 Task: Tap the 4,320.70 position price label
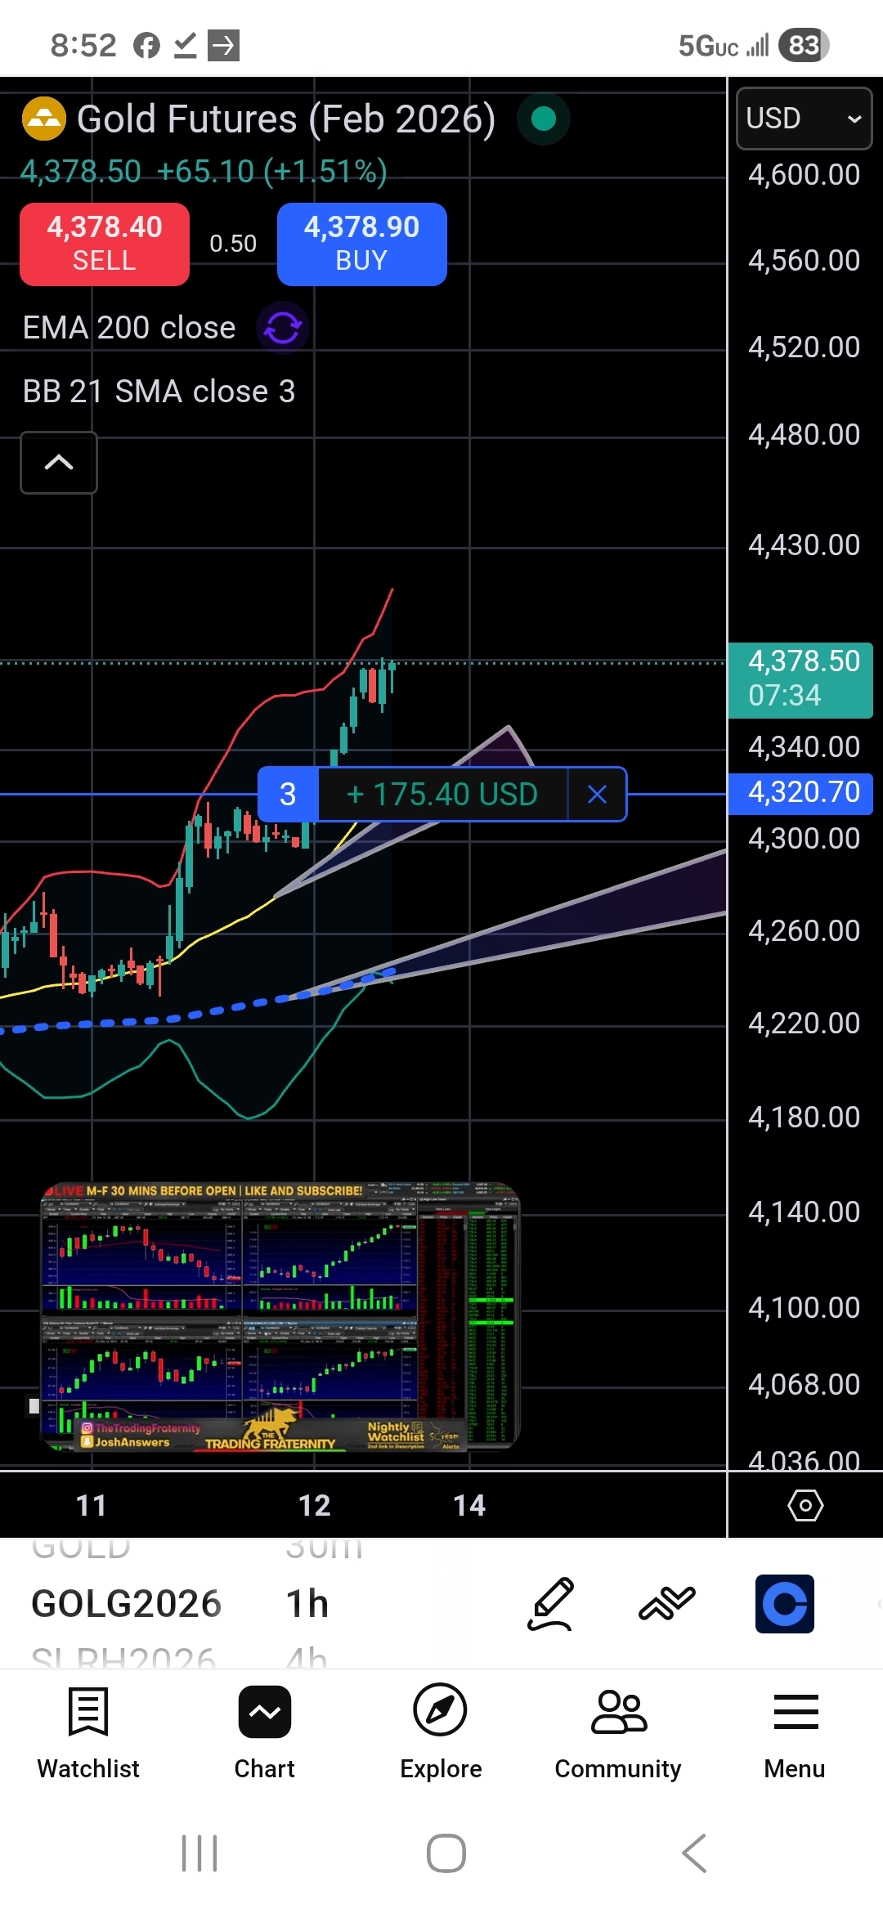(x=801, y=793)
